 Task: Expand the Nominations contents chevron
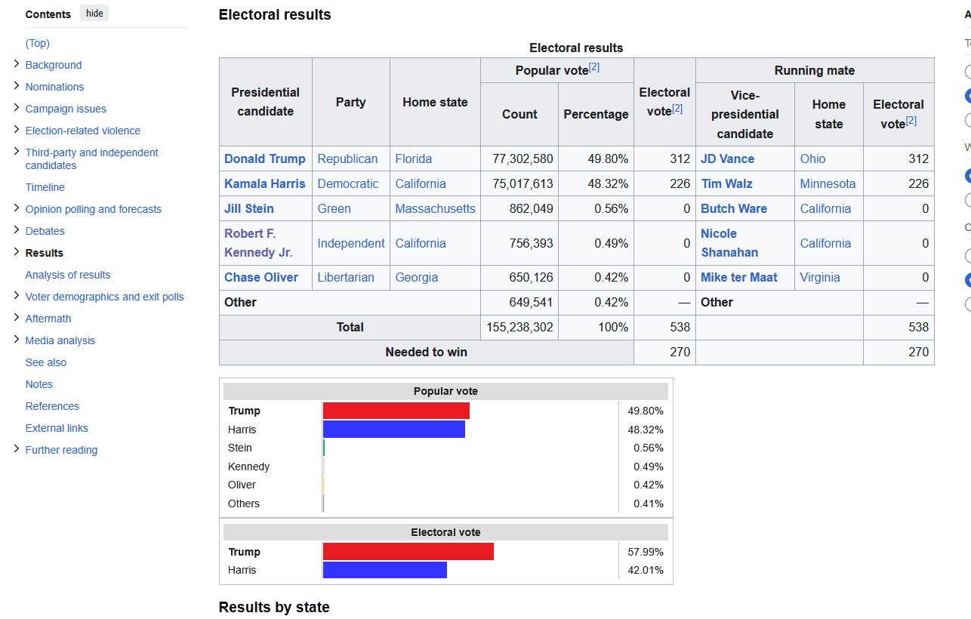point(17,86)
